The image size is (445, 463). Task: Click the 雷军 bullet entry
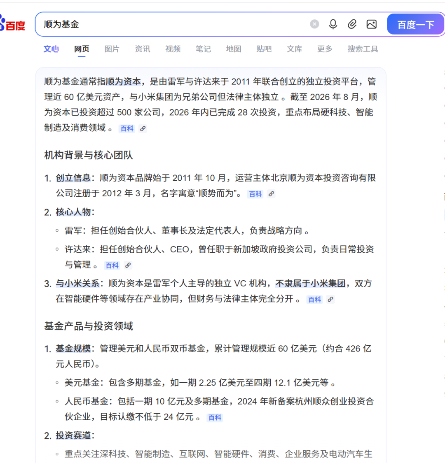[187, 230]
